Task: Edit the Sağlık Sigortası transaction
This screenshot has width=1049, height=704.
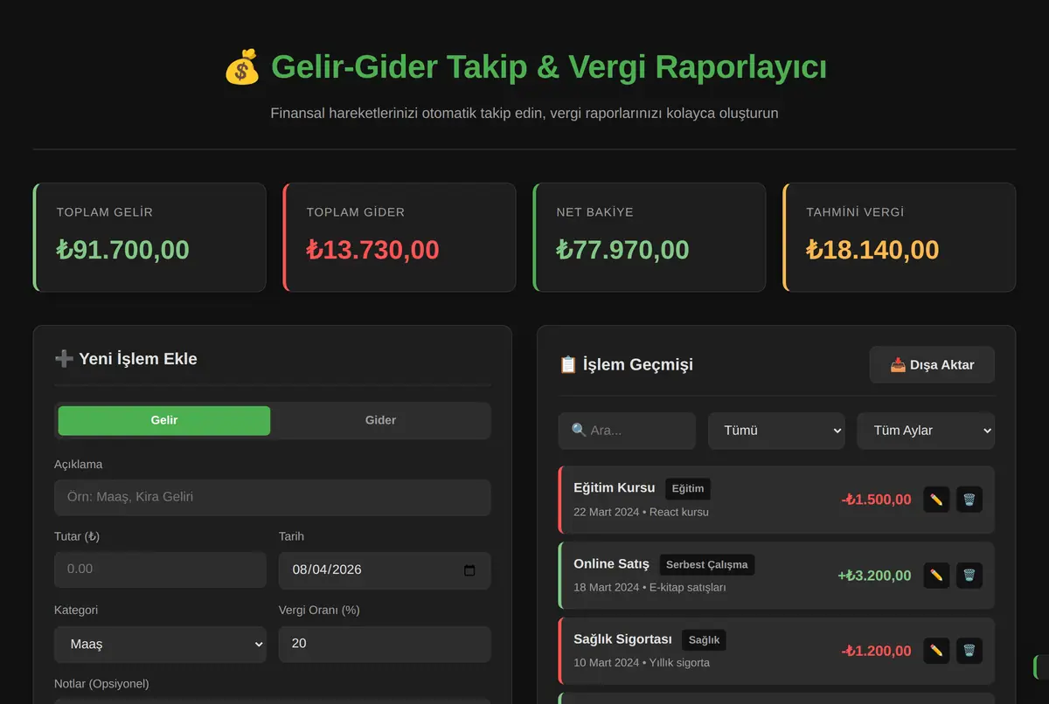Action: (x=936, y=651)
